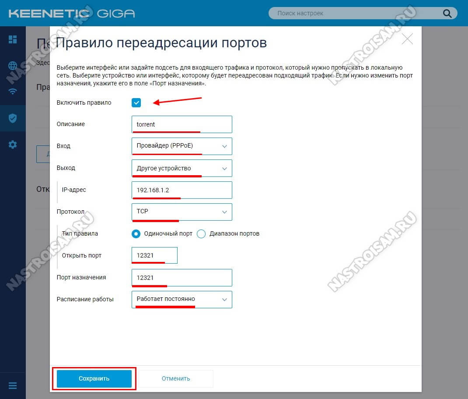The image size is (468, 399).
Task: Select the 'Диапазон портов' radio button
Action: coord(201,234)
